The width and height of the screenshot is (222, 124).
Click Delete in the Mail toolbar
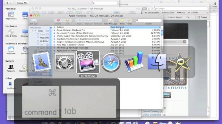(58, 22)
